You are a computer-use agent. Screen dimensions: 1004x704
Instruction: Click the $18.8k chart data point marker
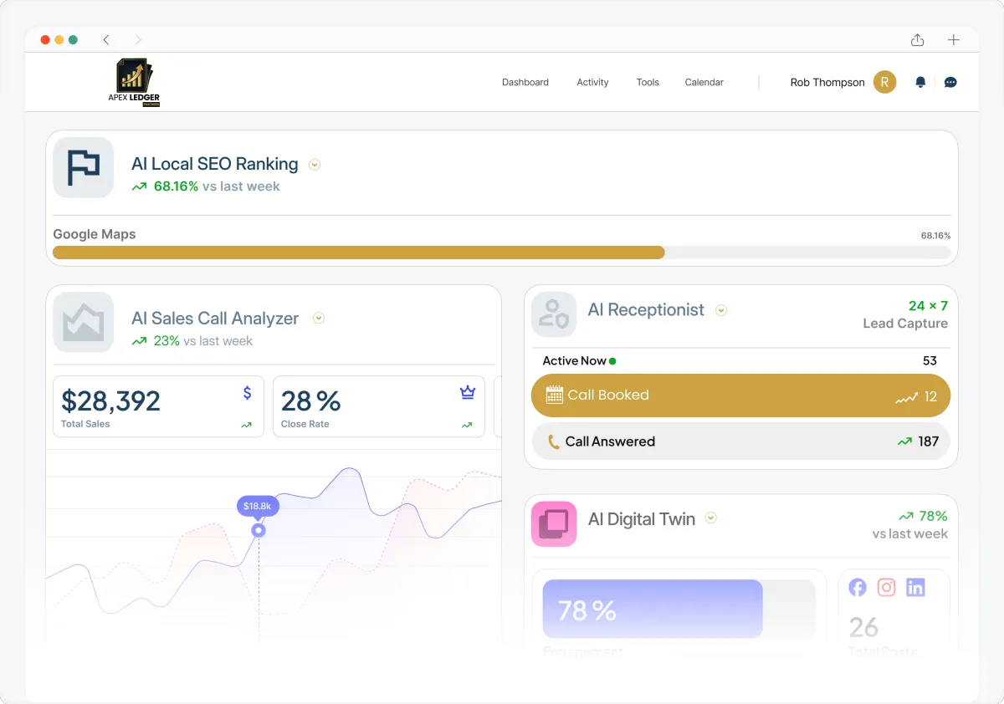[259, 530]
